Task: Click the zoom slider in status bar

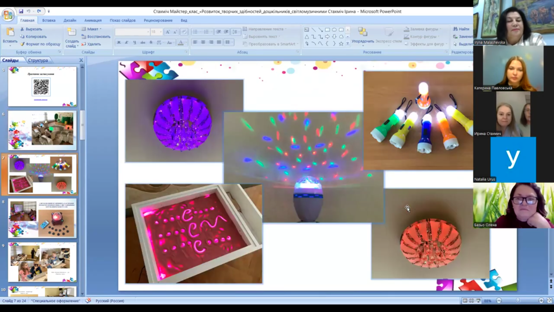Action: 518,301
